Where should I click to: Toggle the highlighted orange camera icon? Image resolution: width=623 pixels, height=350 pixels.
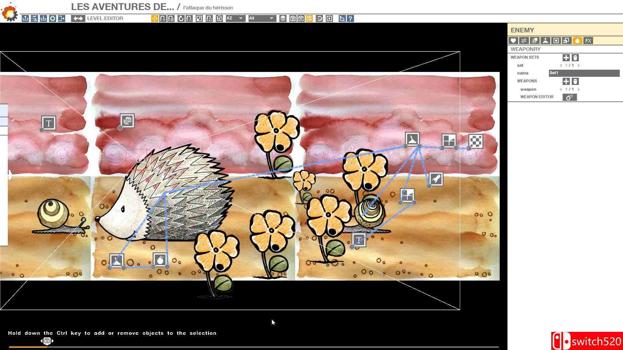pos(309,18)
